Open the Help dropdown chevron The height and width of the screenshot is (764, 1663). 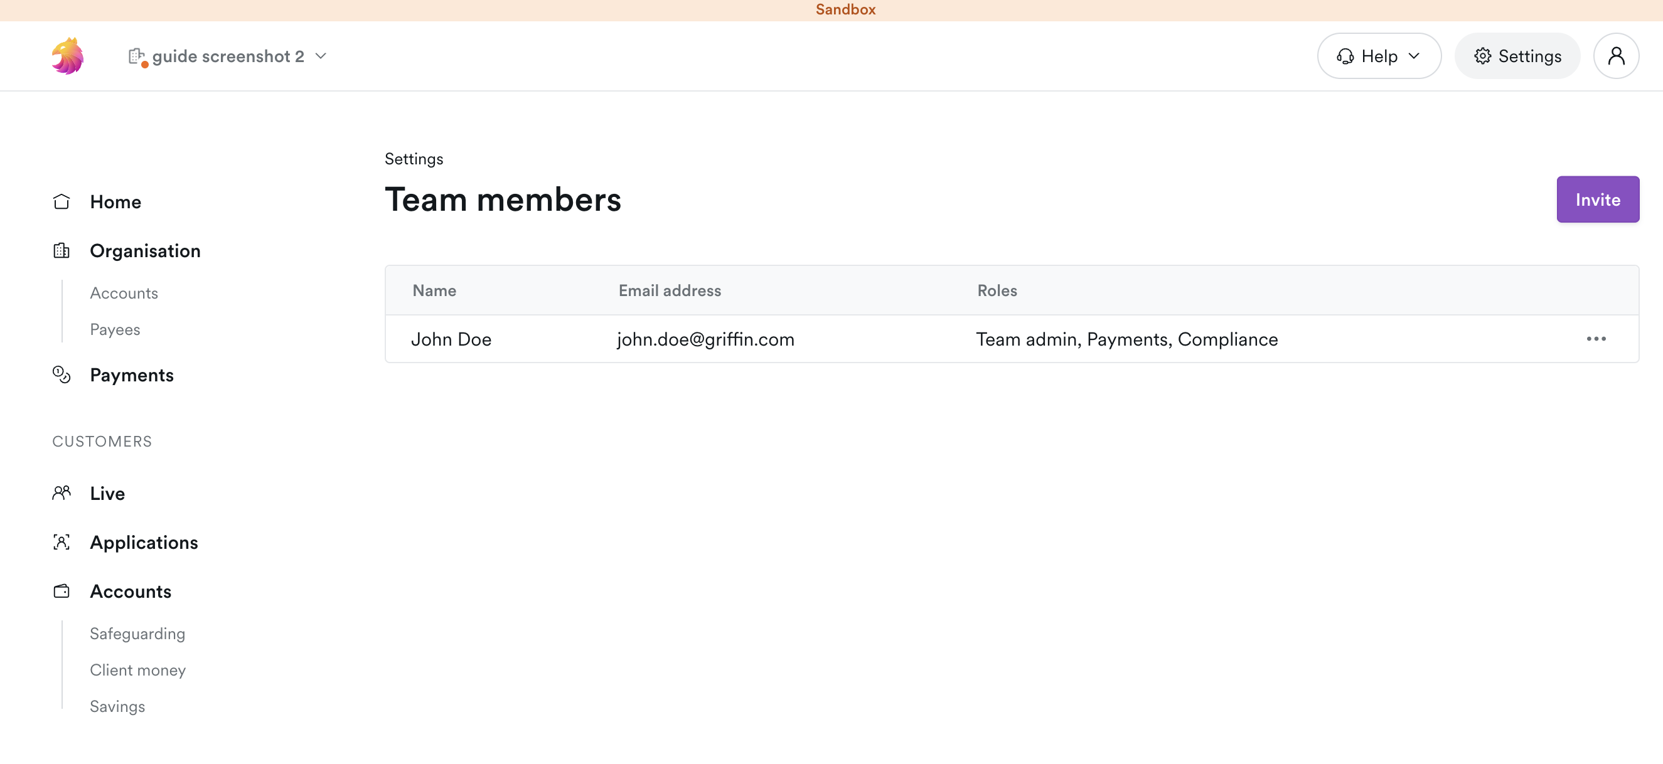1413,56
